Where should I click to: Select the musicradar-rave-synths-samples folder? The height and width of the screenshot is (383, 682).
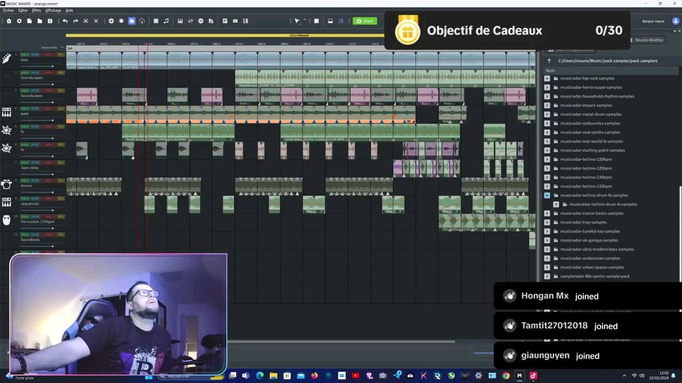click(590, 132)
